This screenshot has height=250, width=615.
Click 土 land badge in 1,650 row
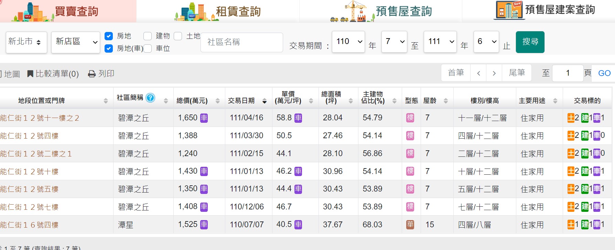point(571,118)
